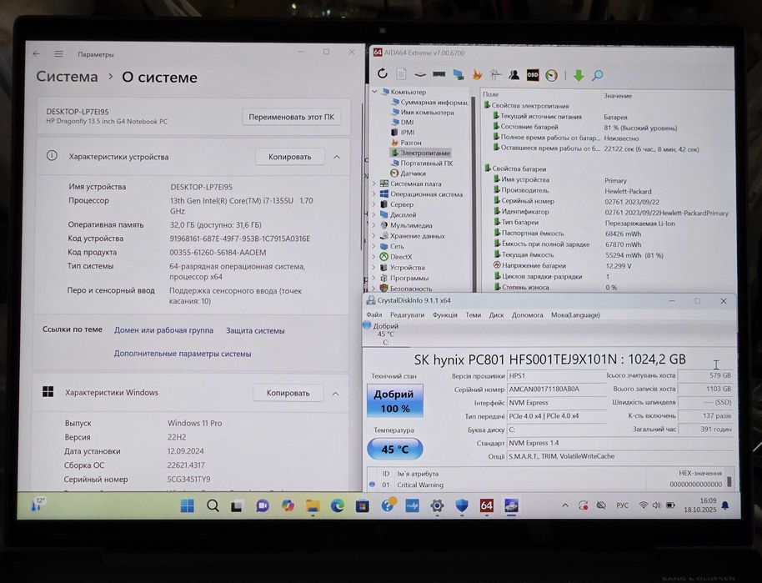Select Датчики tree item in AIDA64
This screenshot has height=583, width=762.
click(x=409, y=173)
